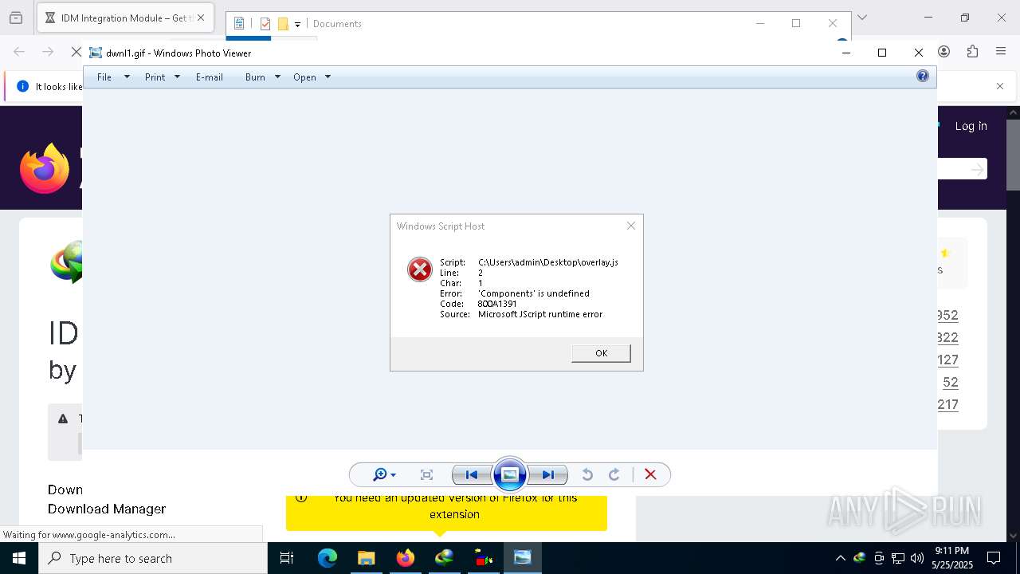Click Documents window new folder icon
The image size is (1020, 574).
click(x=283, y=24)
